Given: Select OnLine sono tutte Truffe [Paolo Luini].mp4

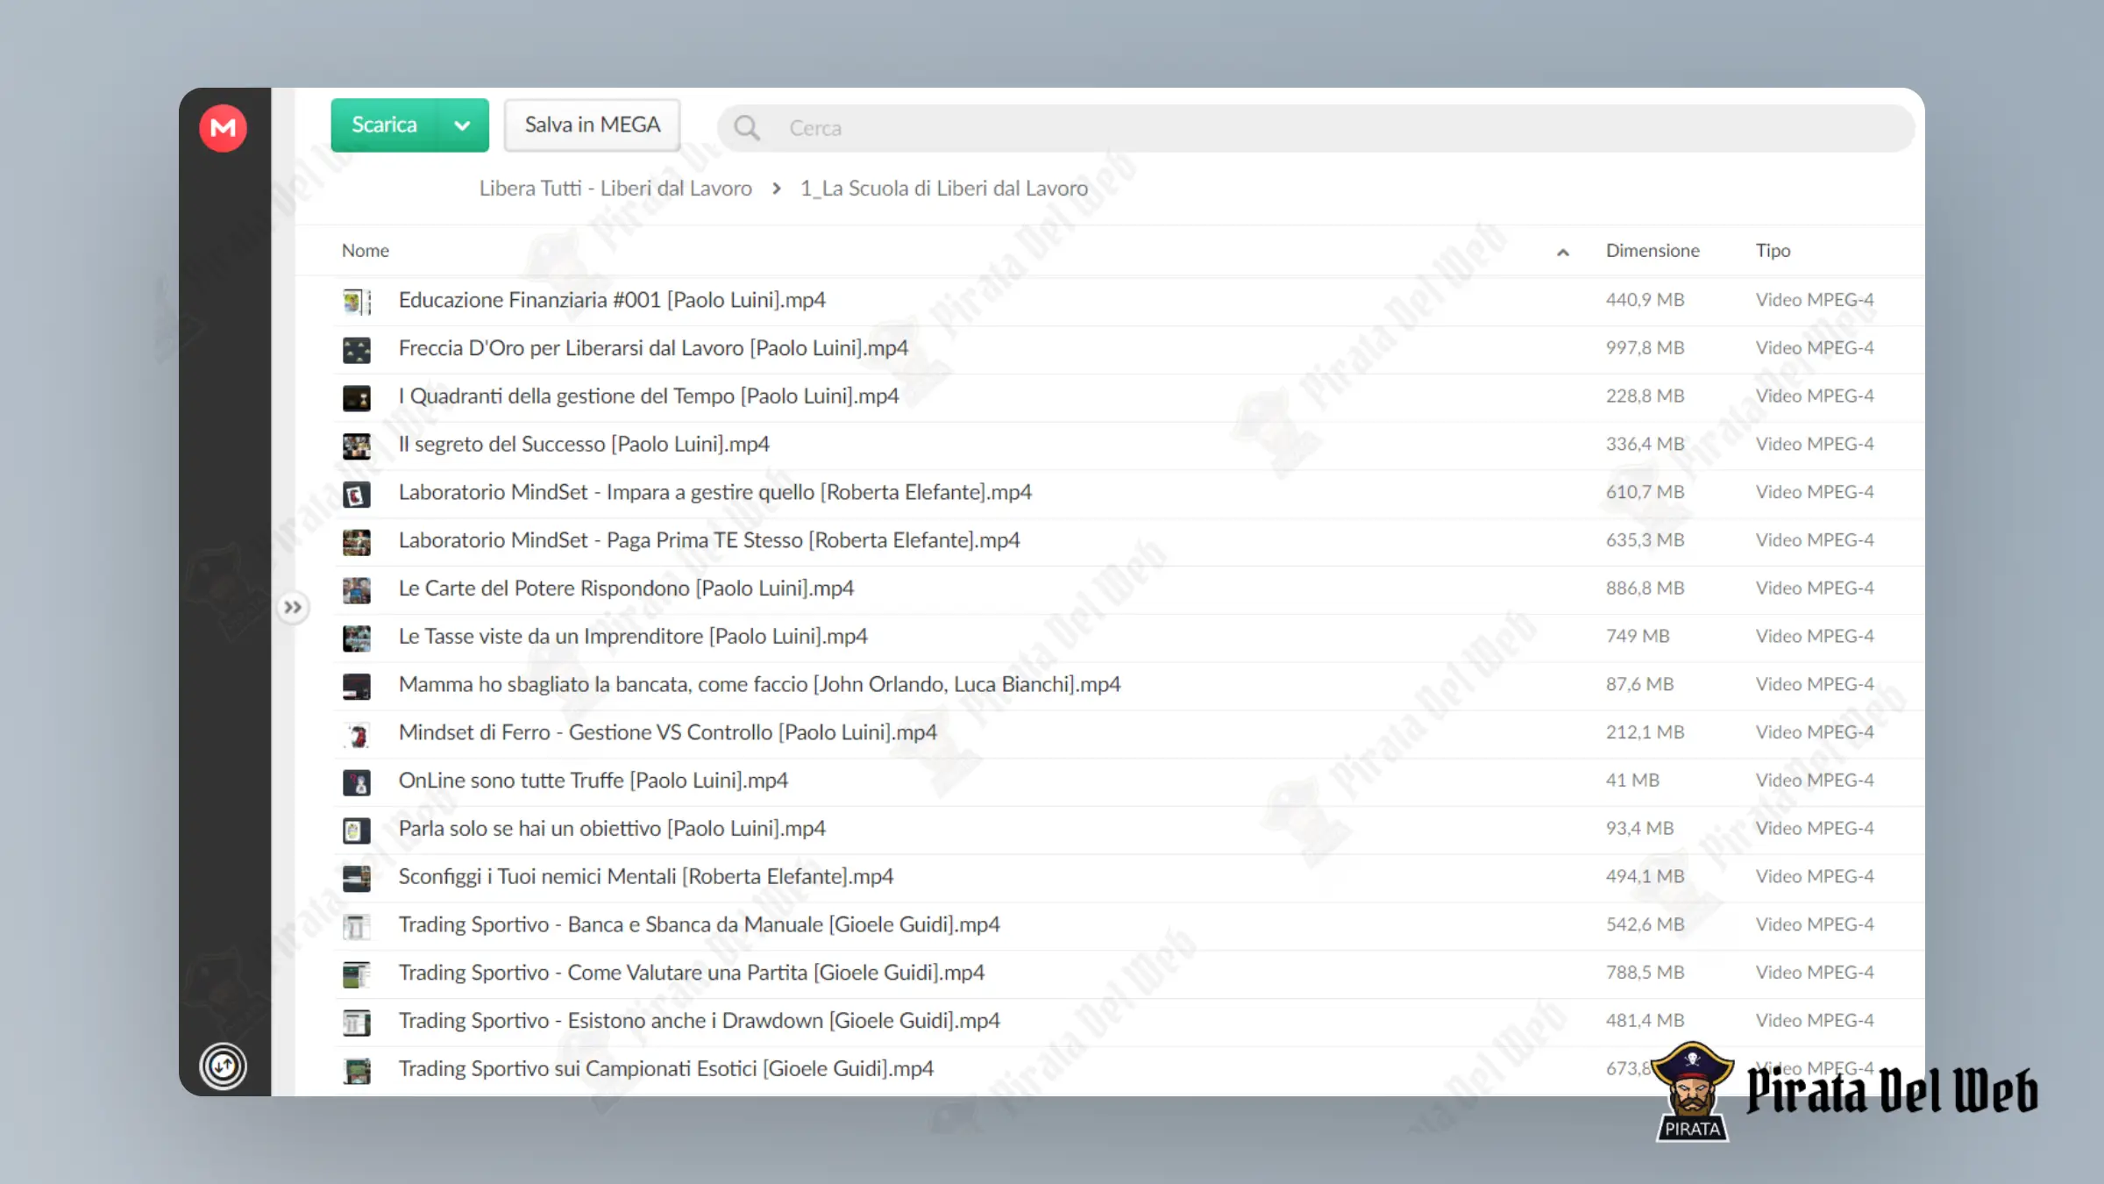Looking at the screenshot, I should 594,781.
